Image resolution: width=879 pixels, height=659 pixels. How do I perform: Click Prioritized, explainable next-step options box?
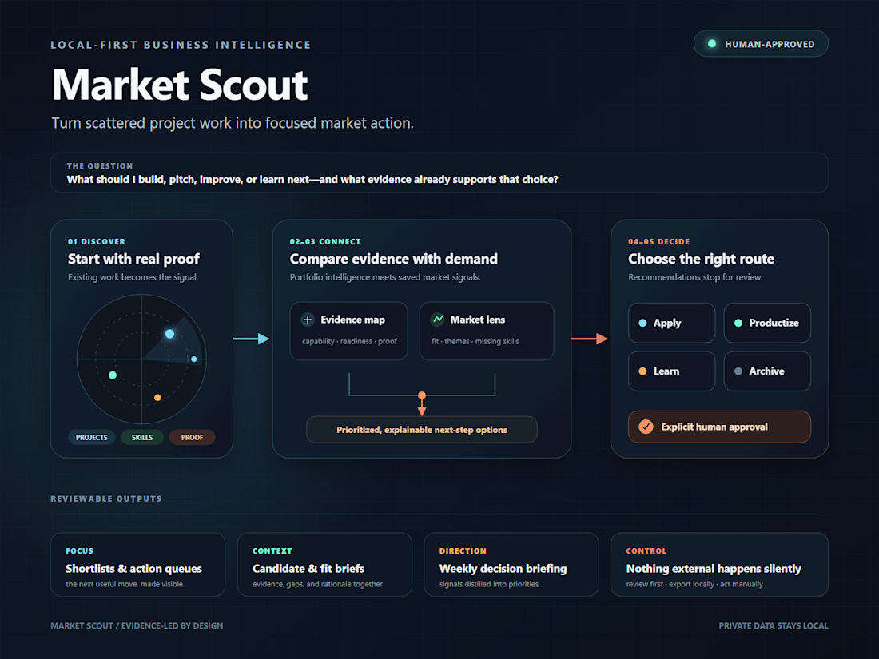click(x=422, y=430)
